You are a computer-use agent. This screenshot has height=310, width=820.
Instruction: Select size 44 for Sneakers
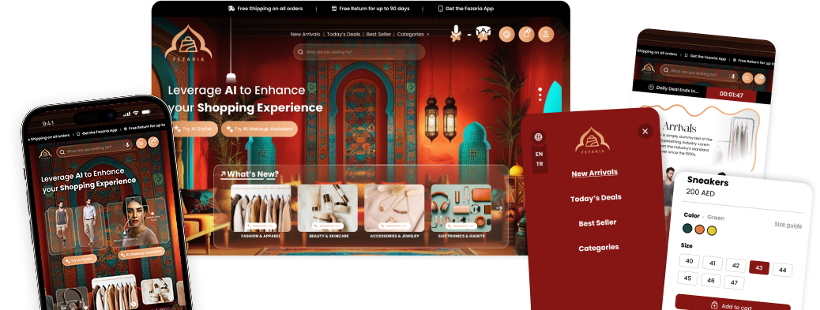coord(782,270)
